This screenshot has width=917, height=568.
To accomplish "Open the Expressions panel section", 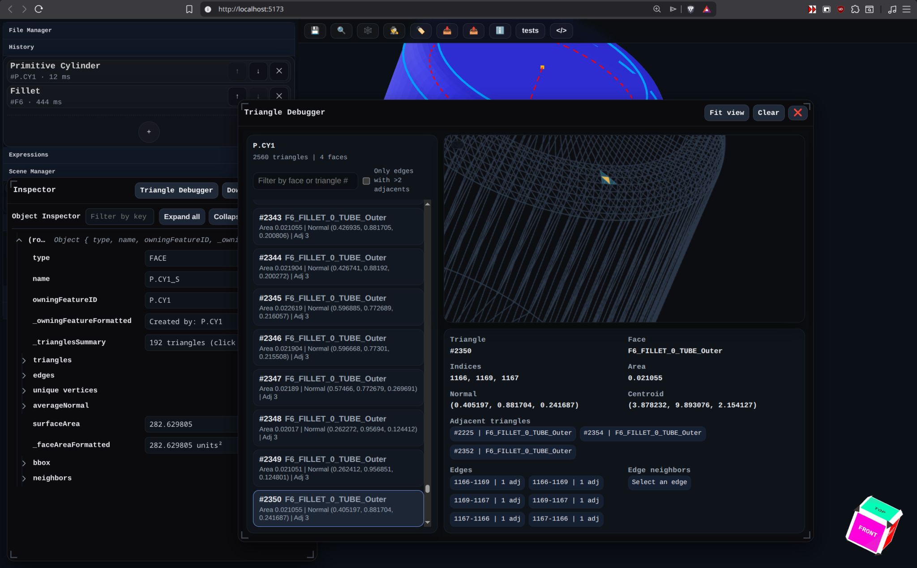I will pos(29,155).
